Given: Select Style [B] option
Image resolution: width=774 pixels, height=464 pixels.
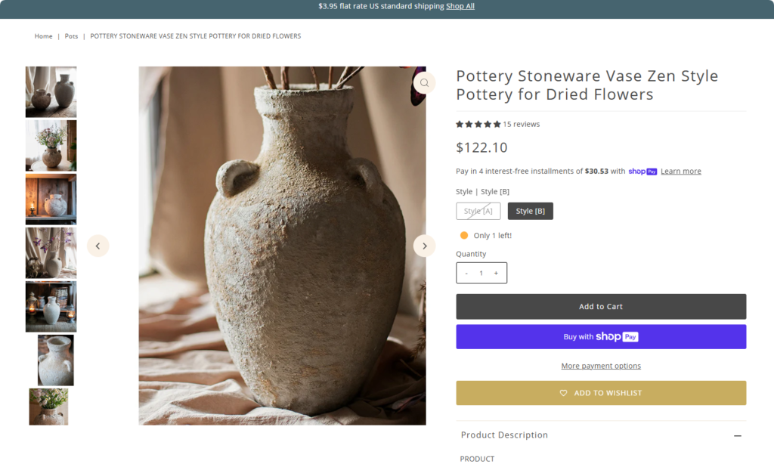Looking at the screenshot, I should click(x=530, y=211).
